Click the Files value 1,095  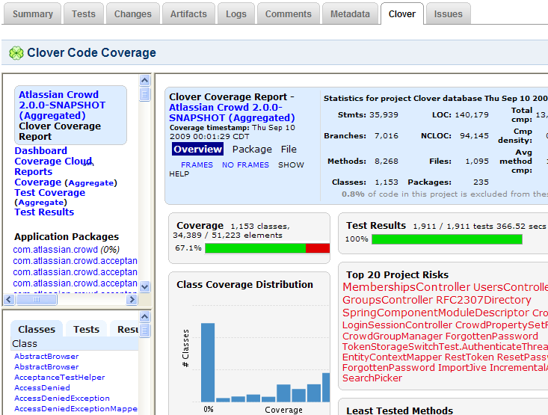(477, 162)
